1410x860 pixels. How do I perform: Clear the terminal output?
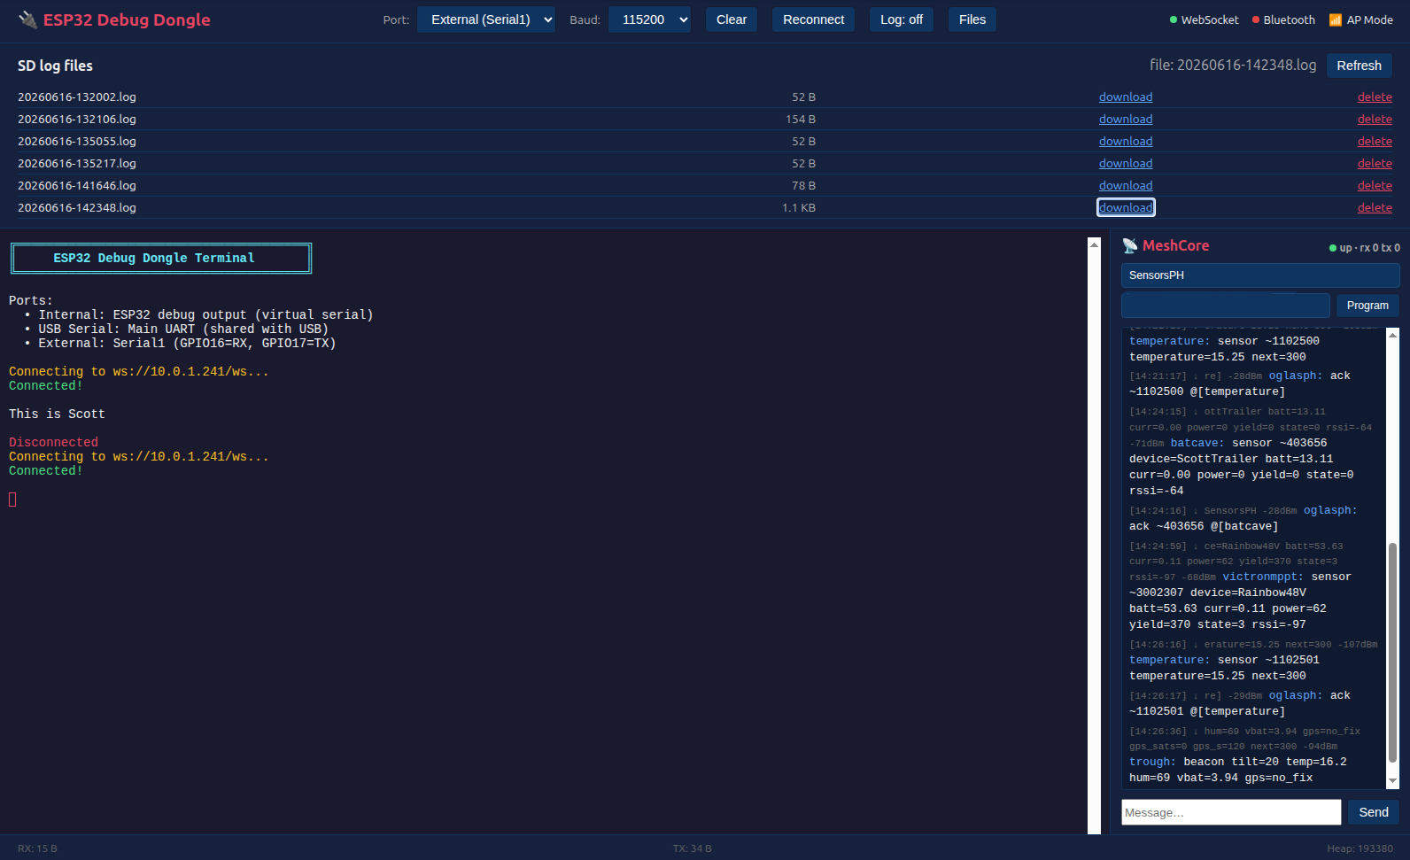click(x=732, y=19)
